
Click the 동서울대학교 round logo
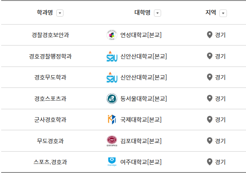click(x=112, y=99)
